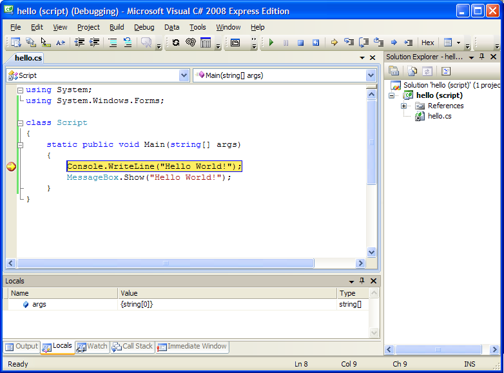Open the Debug menu
The width and height of the screenshot is (504, 373).
coord(144,27)
